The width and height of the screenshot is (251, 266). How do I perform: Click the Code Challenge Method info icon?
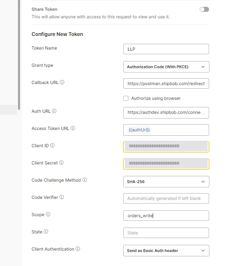(x=85, y=180)
